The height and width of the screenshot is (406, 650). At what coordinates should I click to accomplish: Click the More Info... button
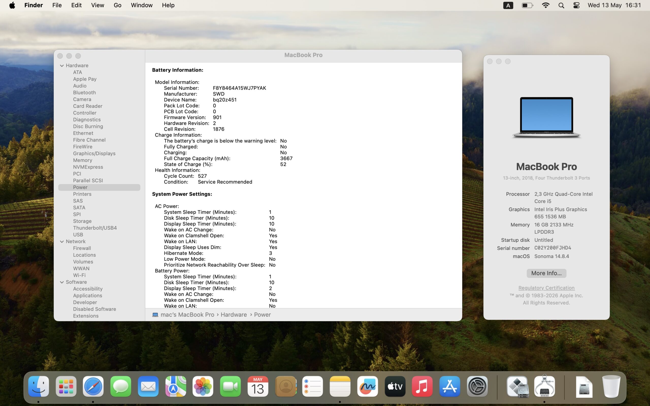(546, 273)
